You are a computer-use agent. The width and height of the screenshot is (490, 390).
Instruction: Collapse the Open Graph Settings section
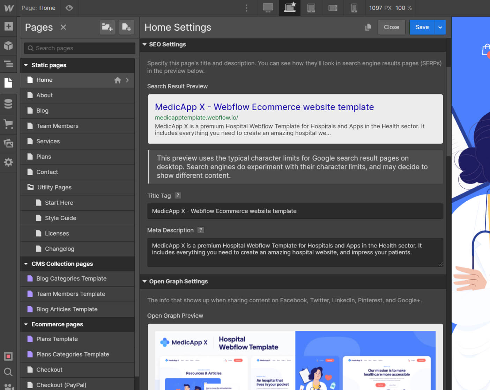pos(144,281)
